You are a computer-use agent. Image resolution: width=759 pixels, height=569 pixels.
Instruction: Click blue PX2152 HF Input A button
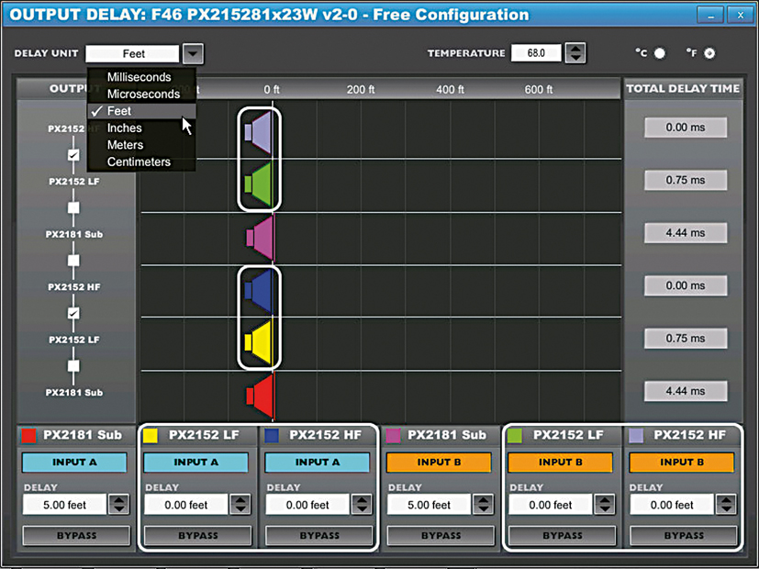tap(318, 462)
